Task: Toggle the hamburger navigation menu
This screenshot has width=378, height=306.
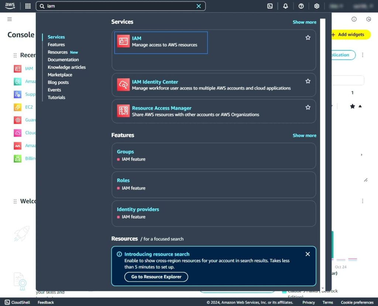Action: pyautogui.click(x=10, y=19)
